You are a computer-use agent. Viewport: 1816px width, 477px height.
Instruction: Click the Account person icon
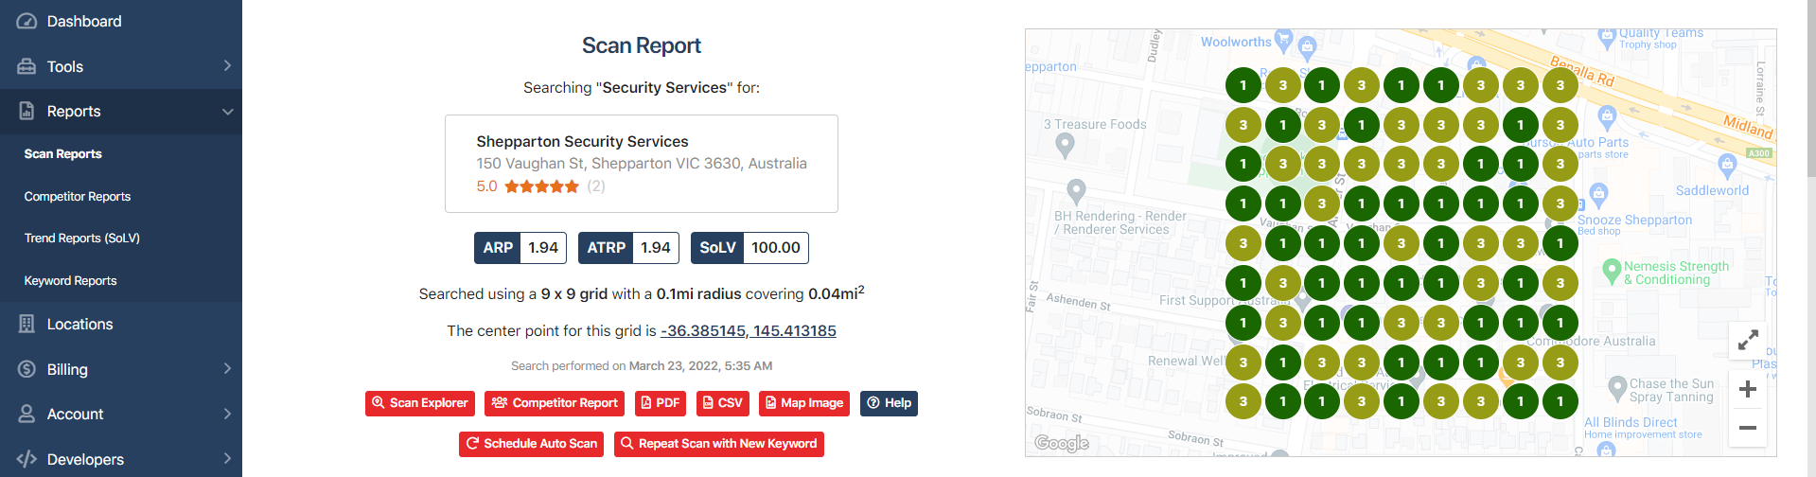pos(26,414)
